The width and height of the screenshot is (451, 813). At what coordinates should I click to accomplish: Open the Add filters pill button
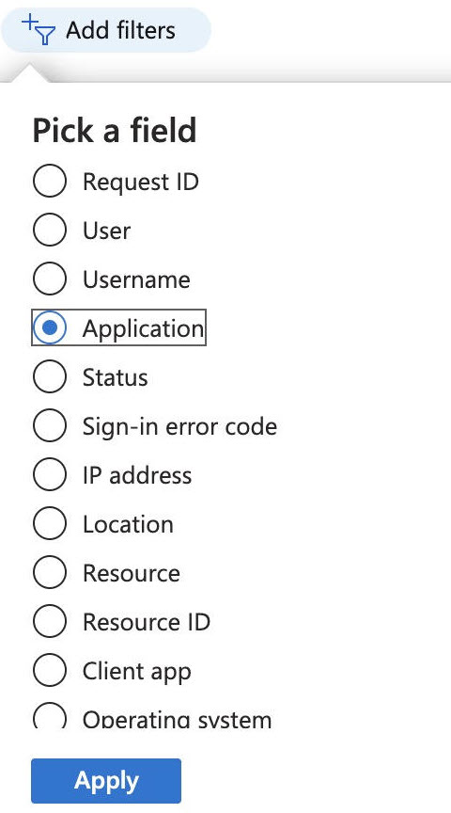pyautogui.click(x=106, y=30)
